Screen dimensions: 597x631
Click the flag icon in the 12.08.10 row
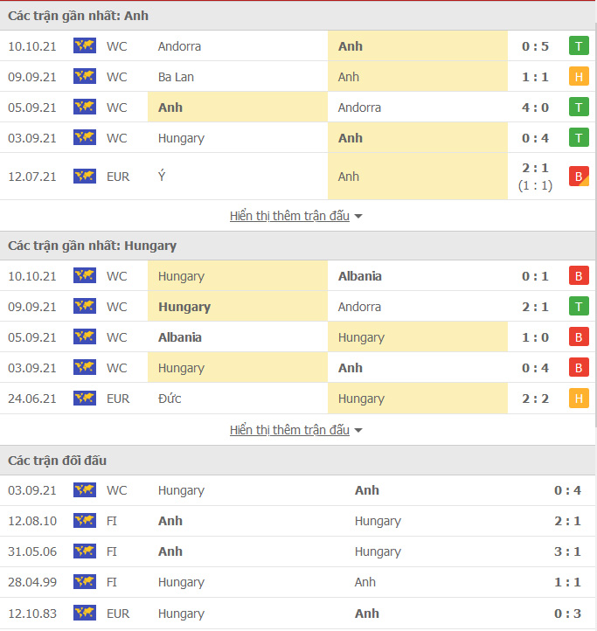coord(85,521)
